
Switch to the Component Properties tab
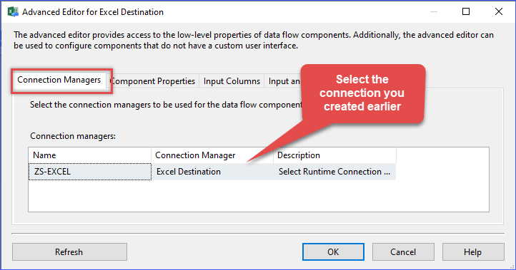pos(153,81)
